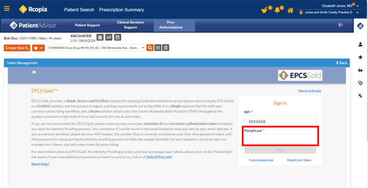Screen dimensions: 368x188
Task: Click the PatientAdvisor logo
Action: click(33, 26)
